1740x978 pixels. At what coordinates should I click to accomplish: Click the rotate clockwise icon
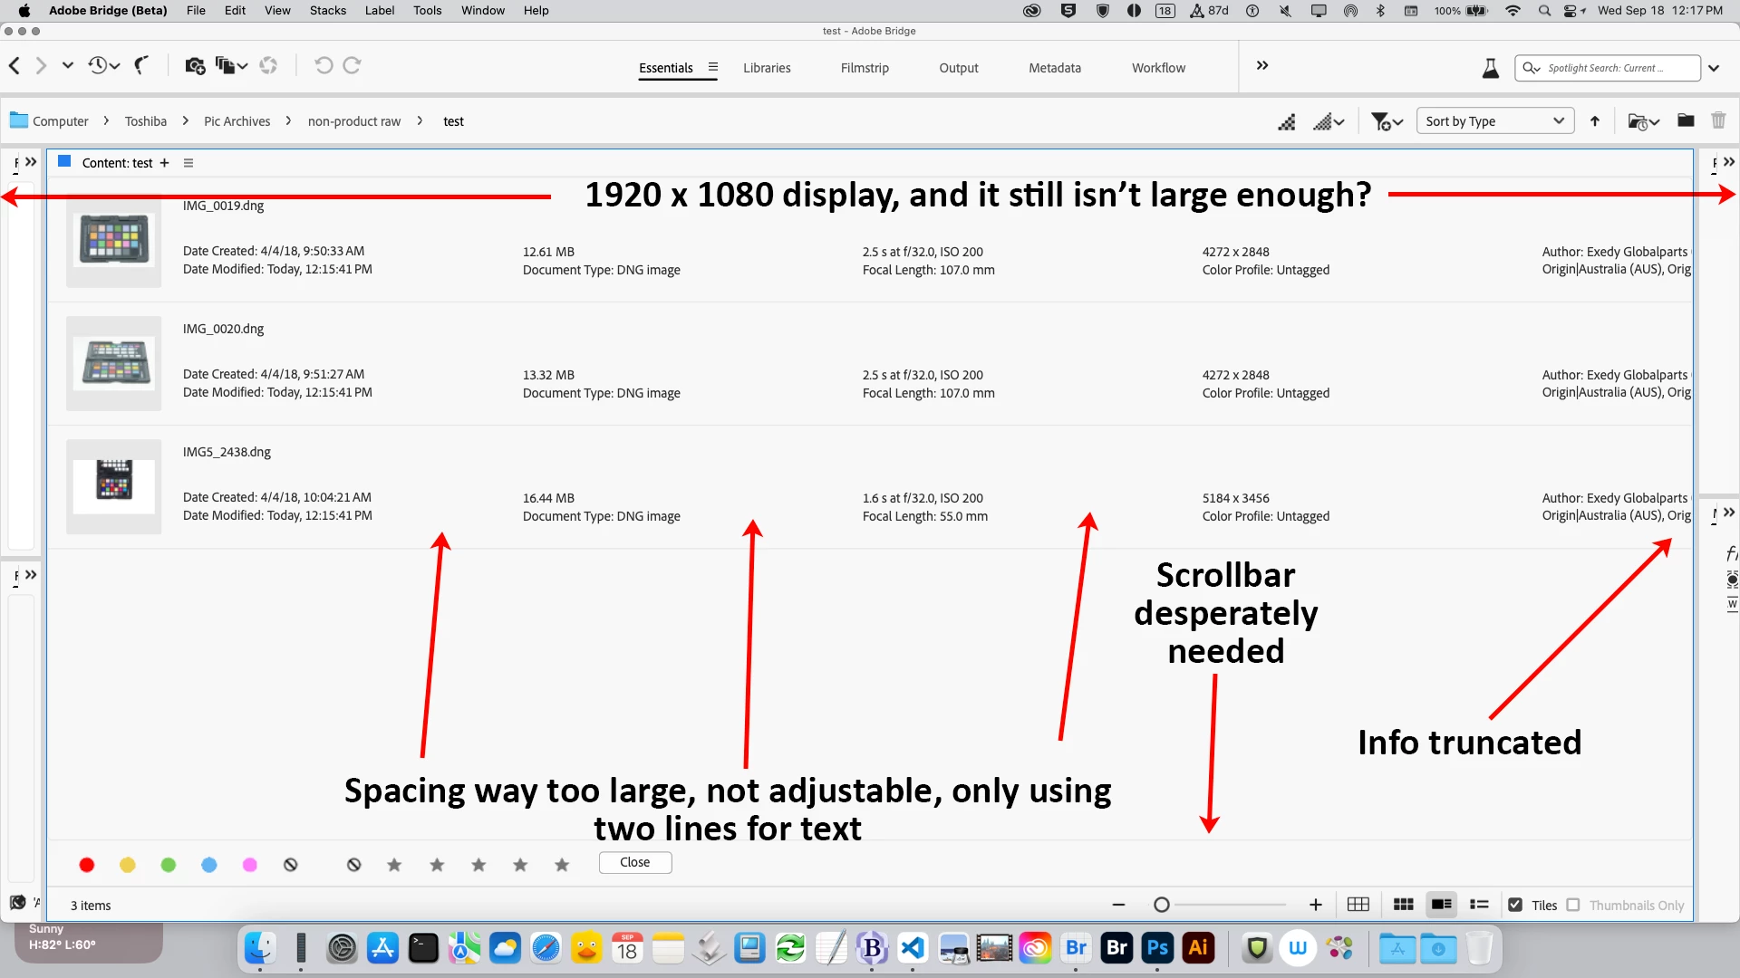coord(353,66)
